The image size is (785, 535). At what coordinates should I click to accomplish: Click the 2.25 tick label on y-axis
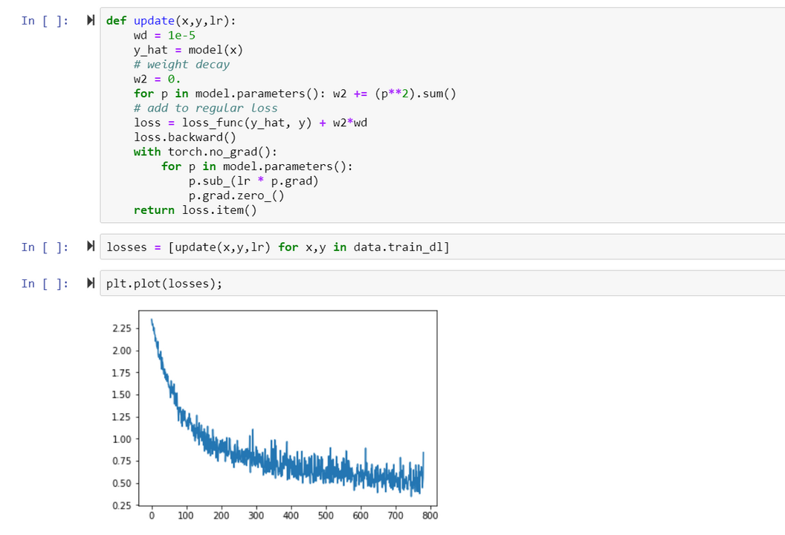pos(120,328)
